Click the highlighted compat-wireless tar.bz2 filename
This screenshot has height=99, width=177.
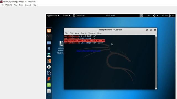[x=84, y=41]
